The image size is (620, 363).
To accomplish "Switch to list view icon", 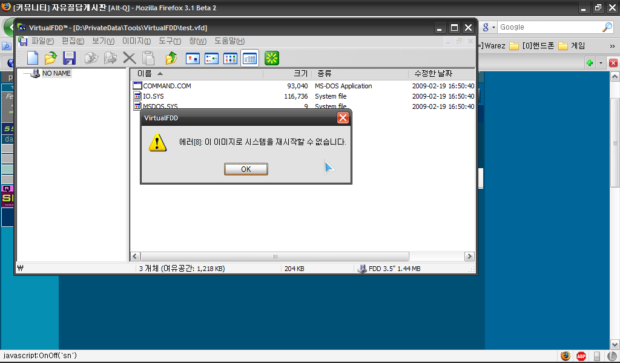I will point(231,59).
